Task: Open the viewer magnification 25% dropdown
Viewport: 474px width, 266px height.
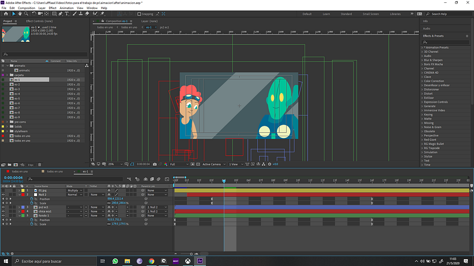Action: click(x=115, y=164)
